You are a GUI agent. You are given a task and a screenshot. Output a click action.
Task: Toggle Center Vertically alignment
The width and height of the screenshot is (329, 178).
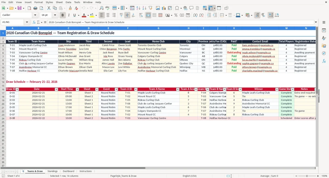[127, 15]
